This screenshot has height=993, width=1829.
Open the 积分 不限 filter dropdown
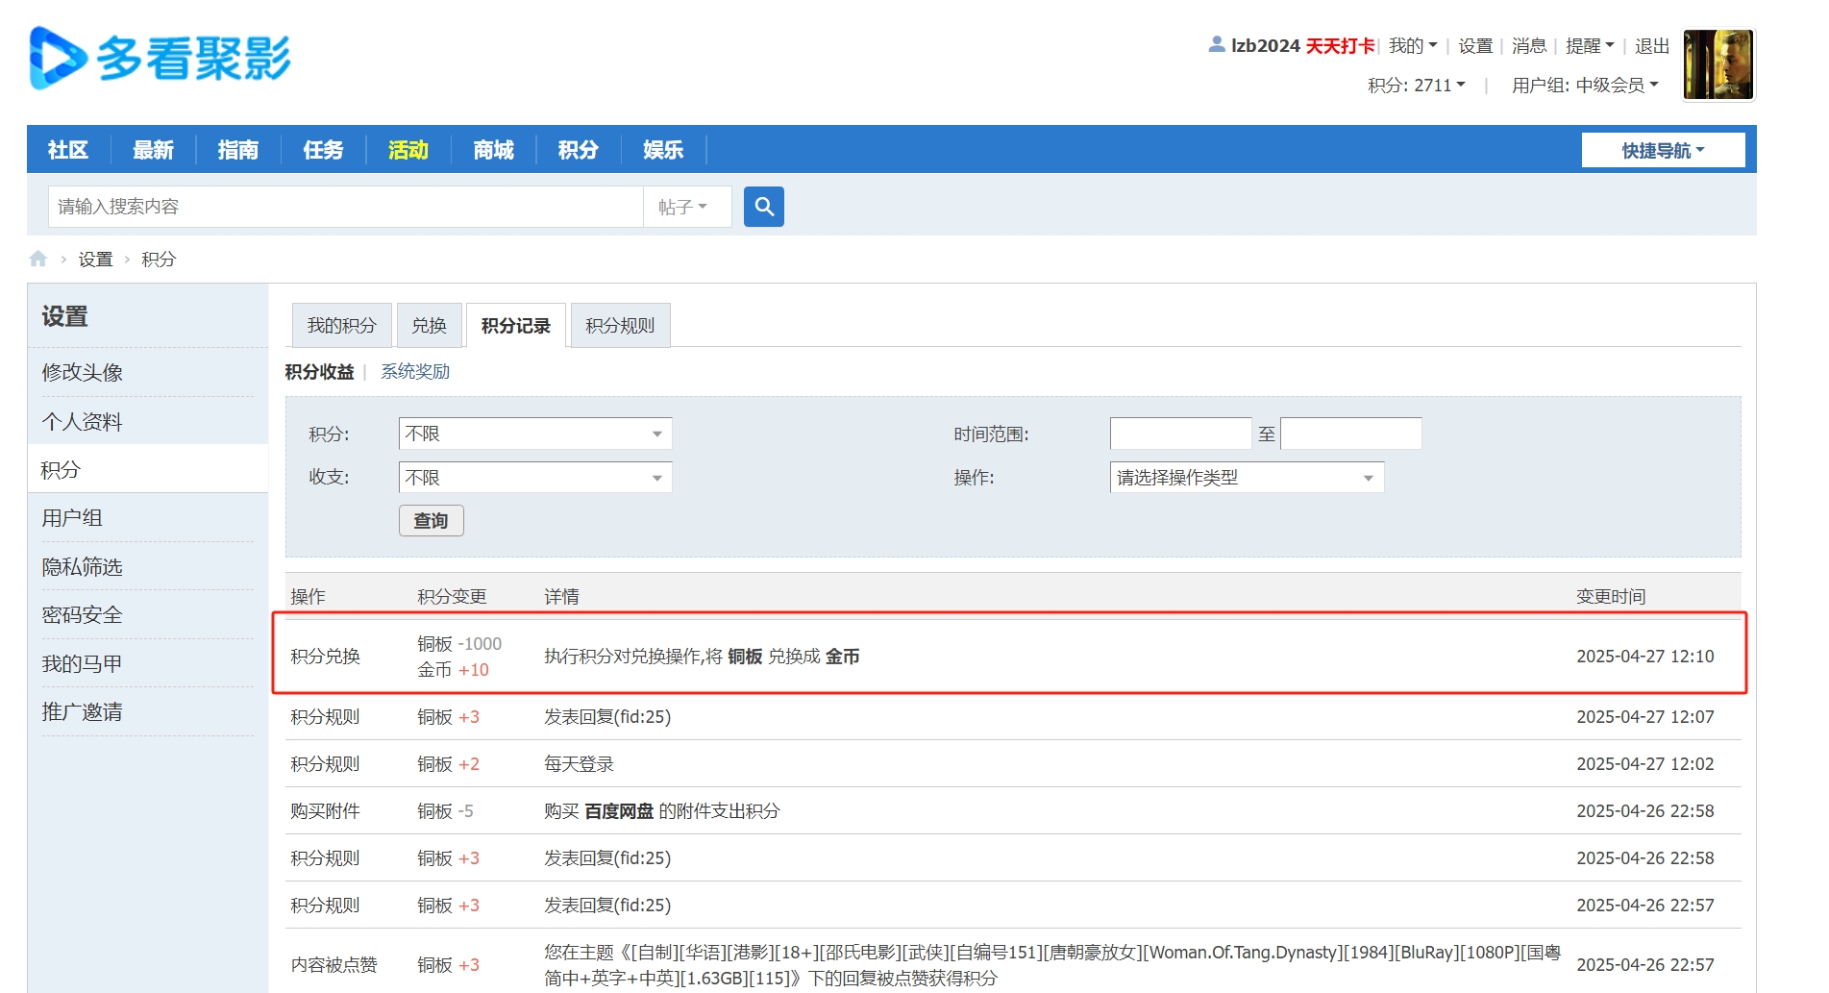point(534,434)
